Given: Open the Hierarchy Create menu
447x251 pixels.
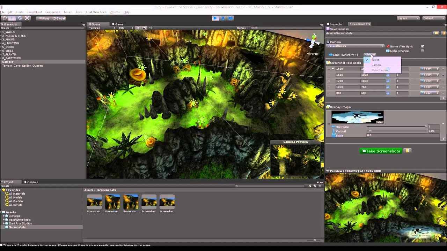Looking at the screenshot, I should point(6,28).
